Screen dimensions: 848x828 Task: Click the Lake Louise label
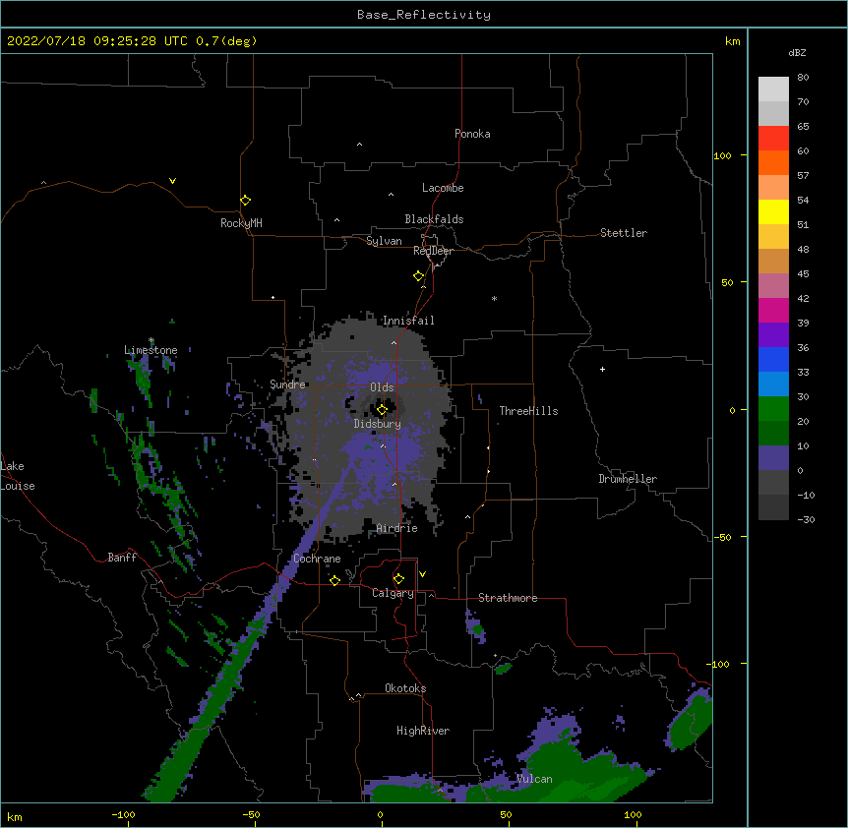click(18, 476)
